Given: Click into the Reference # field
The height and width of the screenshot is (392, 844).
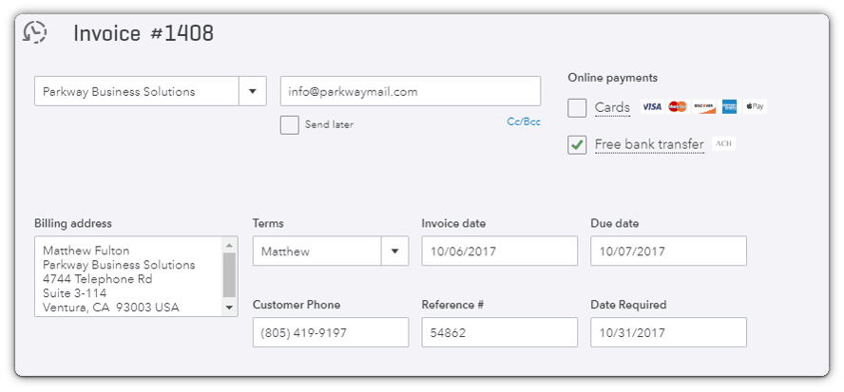Looking at the screenshot, I should tap(500, 332).
